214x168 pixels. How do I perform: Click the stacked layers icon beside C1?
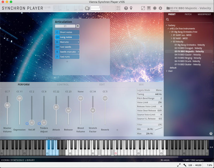click(x=78, y=26)
